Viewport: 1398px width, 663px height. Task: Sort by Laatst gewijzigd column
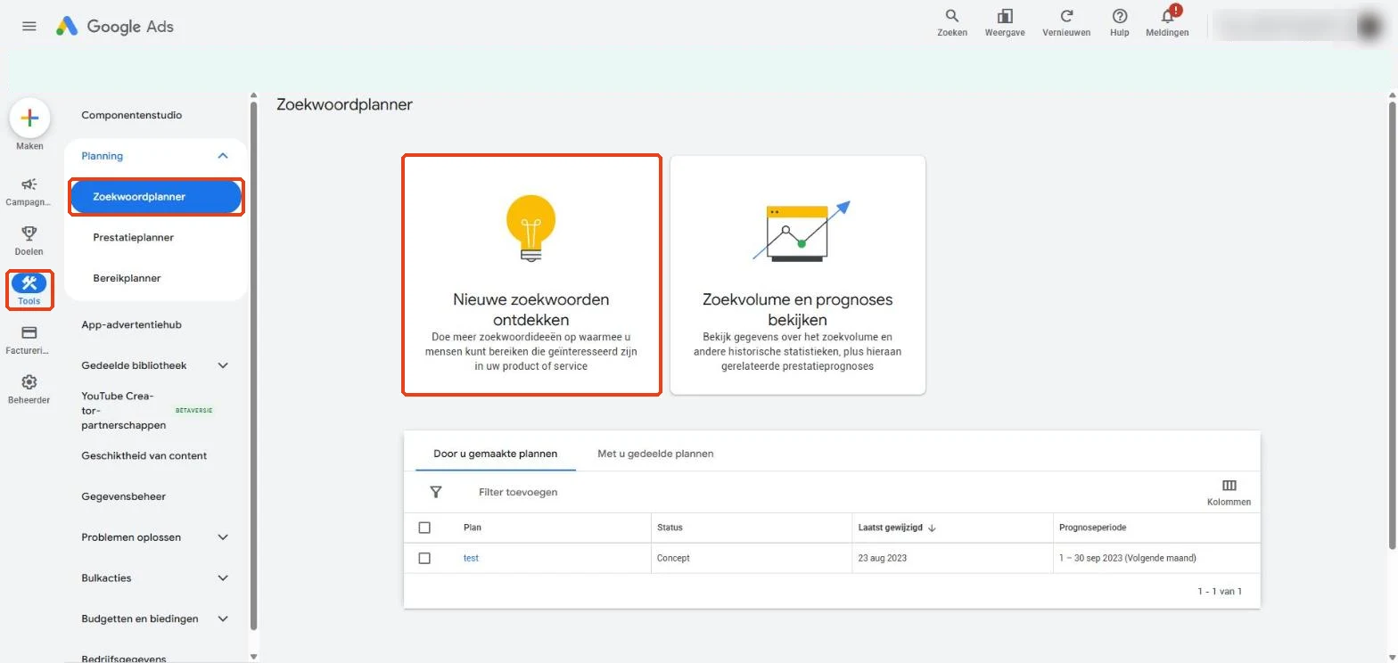pyautogui.click(x=897, y=528)
